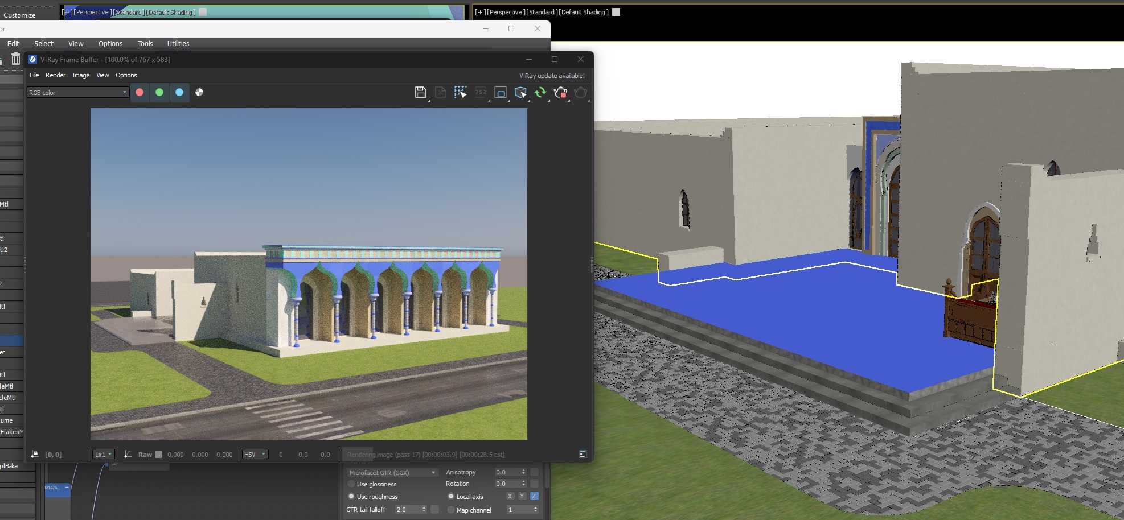Toggle the green channel button
Screen dimensions: 1124x520
pos(159,92)
